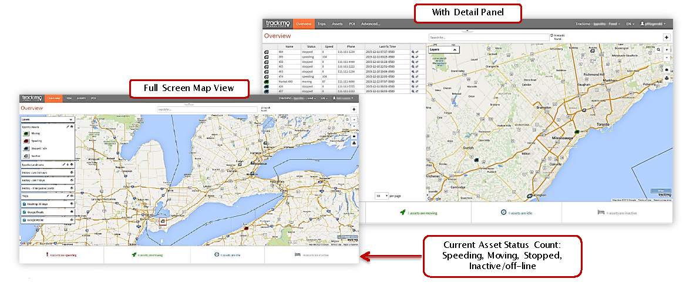This screenshot has height=292, width=693.
Task: Select Overview tab in Detail Panel window
Action: [304, 24]
